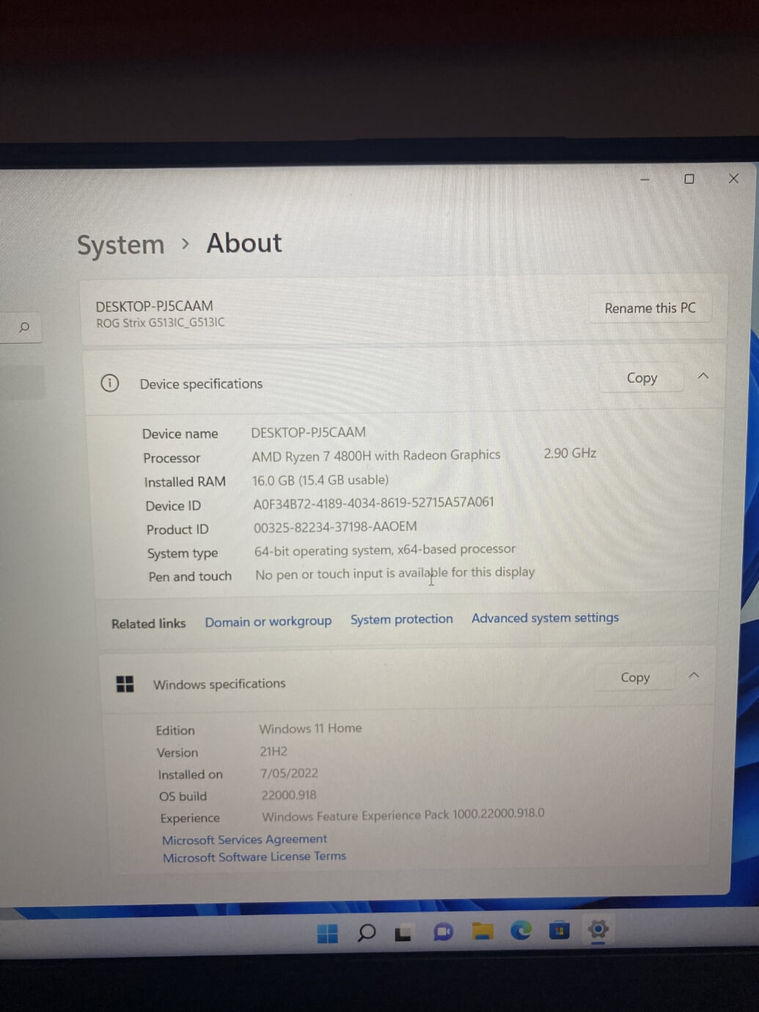
Task: Click the Experience label
Action: 190,818
